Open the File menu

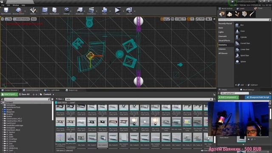(x=3, y=5)
